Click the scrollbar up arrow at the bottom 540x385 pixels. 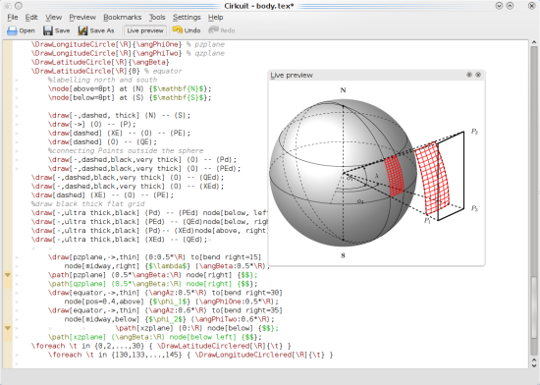534,359
